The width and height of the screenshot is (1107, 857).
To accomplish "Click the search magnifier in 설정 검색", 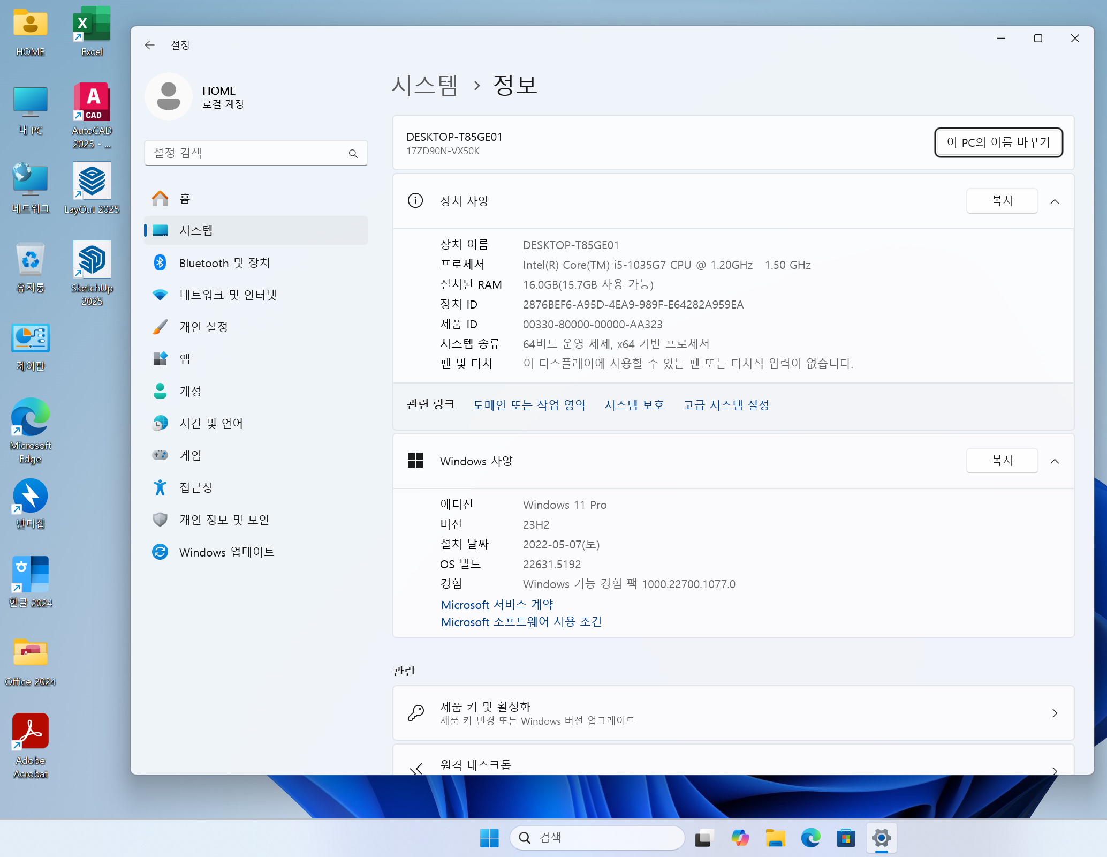I will coord(353,153).
